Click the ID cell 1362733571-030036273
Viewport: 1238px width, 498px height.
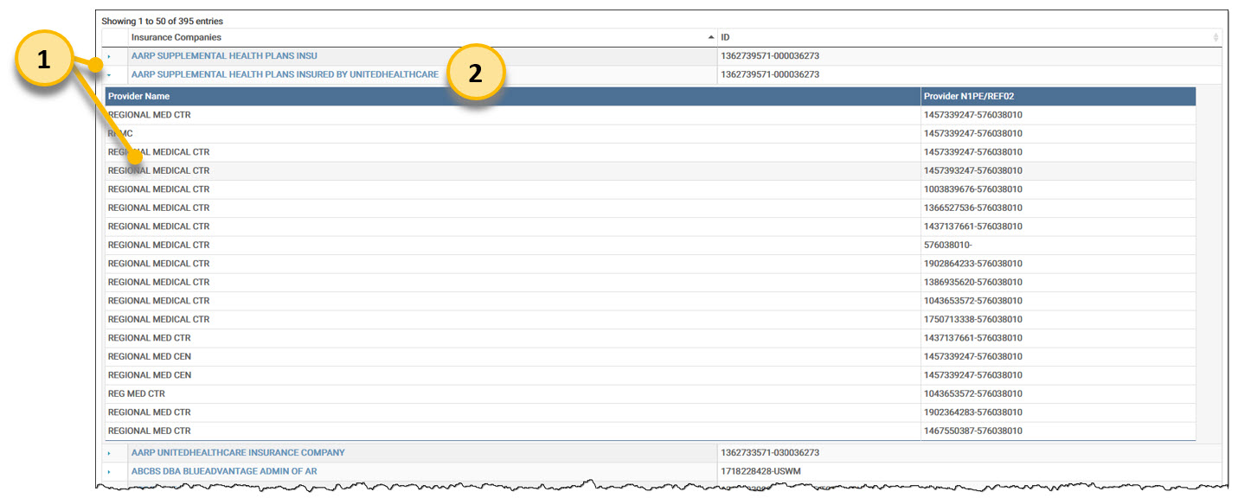(x=769, y=453)
